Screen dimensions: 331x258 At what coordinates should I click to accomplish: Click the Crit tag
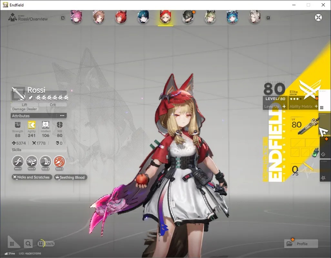pos(53,104)
